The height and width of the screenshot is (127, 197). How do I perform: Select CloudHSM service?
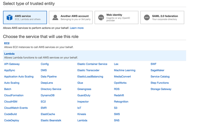click(11, 102)
